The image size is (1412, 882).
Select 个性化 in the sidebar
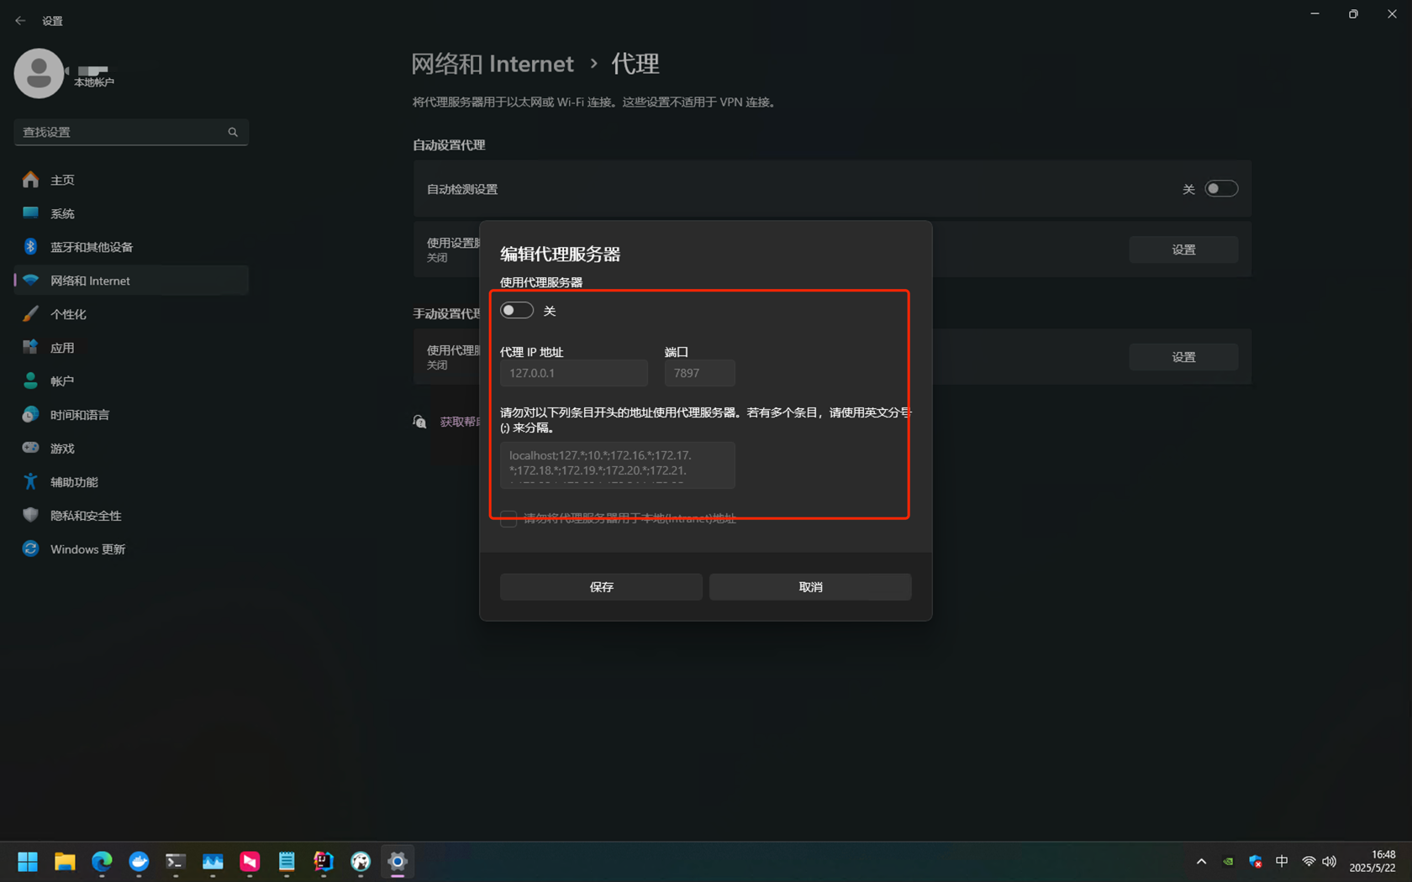point(68,314)
